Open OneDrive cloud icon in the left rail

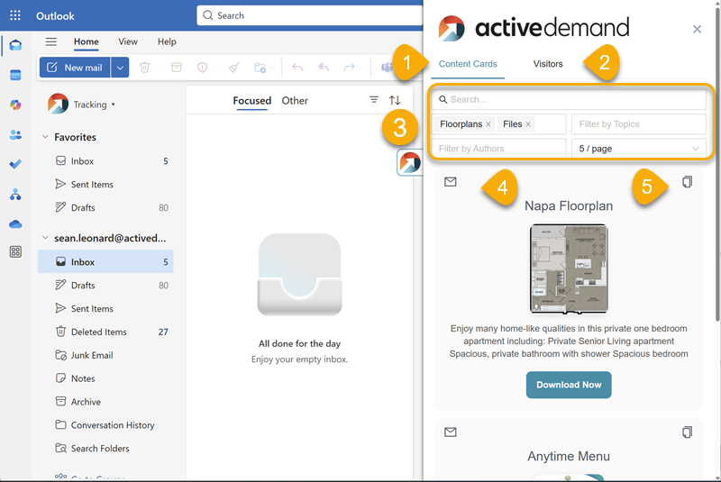coord(15,224)
